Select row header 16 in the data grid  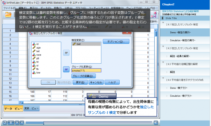click(10, 96)
